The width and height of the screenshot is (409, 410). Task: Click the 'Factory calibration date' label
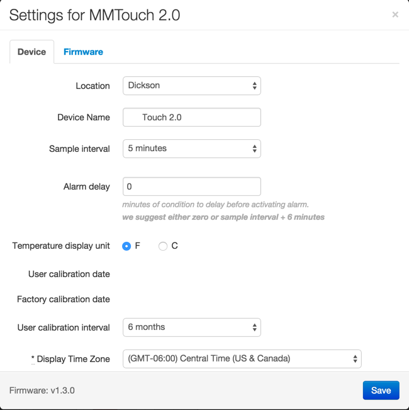(64, 299)
